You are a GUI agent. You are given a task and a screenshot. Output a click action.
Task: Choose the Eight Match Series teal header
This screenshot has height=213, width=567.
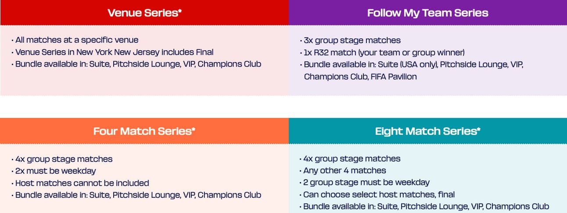tap(428, 131)
